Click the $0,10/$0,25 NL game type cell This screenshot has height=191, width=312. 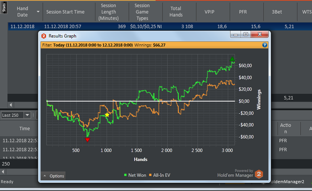click(x=146, y=26)
